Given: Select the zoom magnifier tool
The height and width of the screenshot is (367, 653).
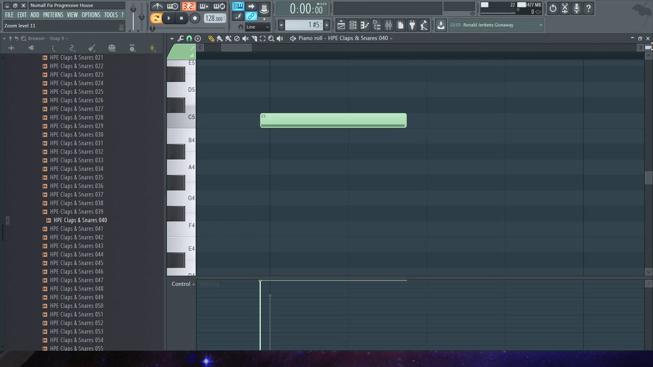Looking at the screenshot, I should coord(271,39).
